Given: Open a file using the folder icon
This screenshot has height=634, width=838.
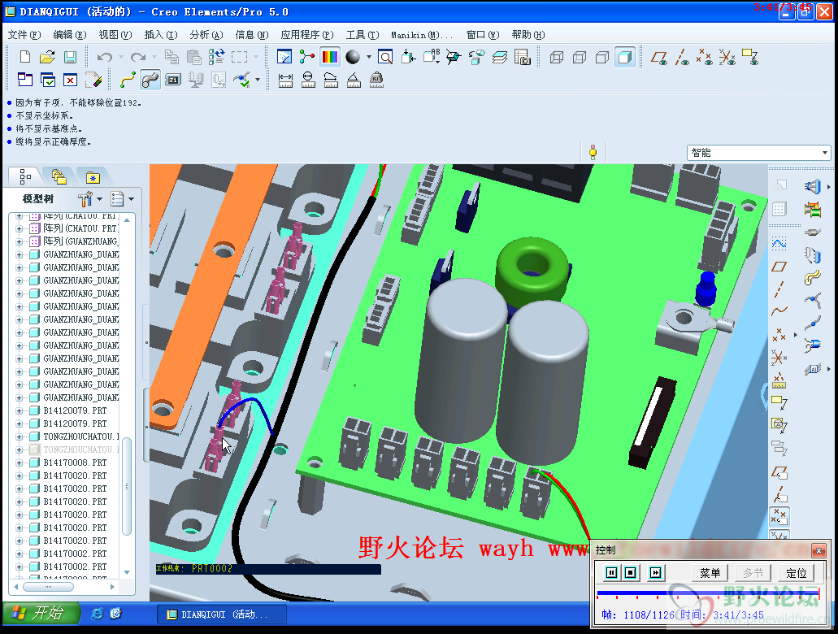Looking at the screenshot, I should tap(47, 57).
